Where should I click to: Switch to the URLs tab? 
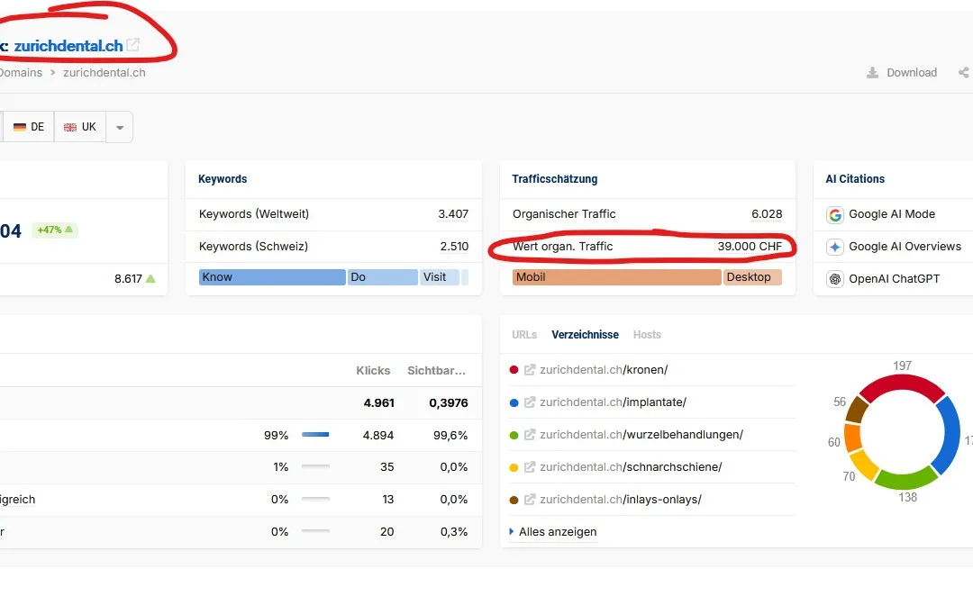click(x=523, y=334)
